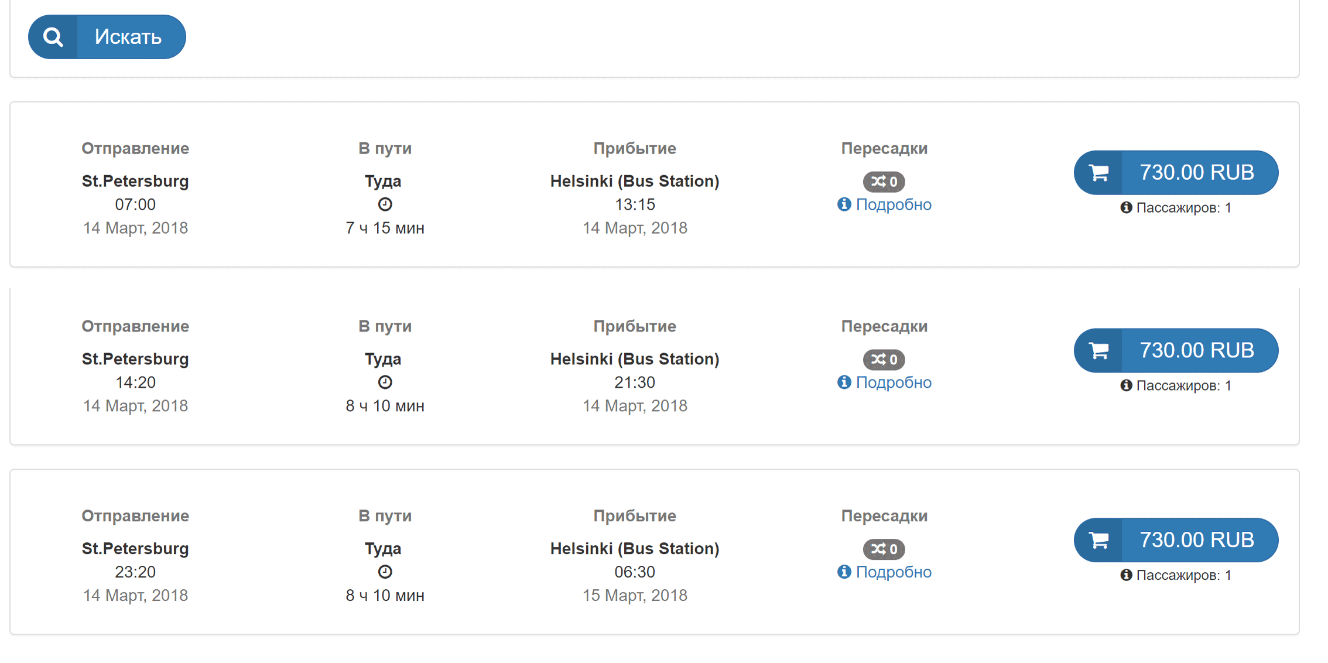Click the transfers badge for the 23:20 trip
This screenshot has width=1328, height=663.
click(x=884, y=549)
